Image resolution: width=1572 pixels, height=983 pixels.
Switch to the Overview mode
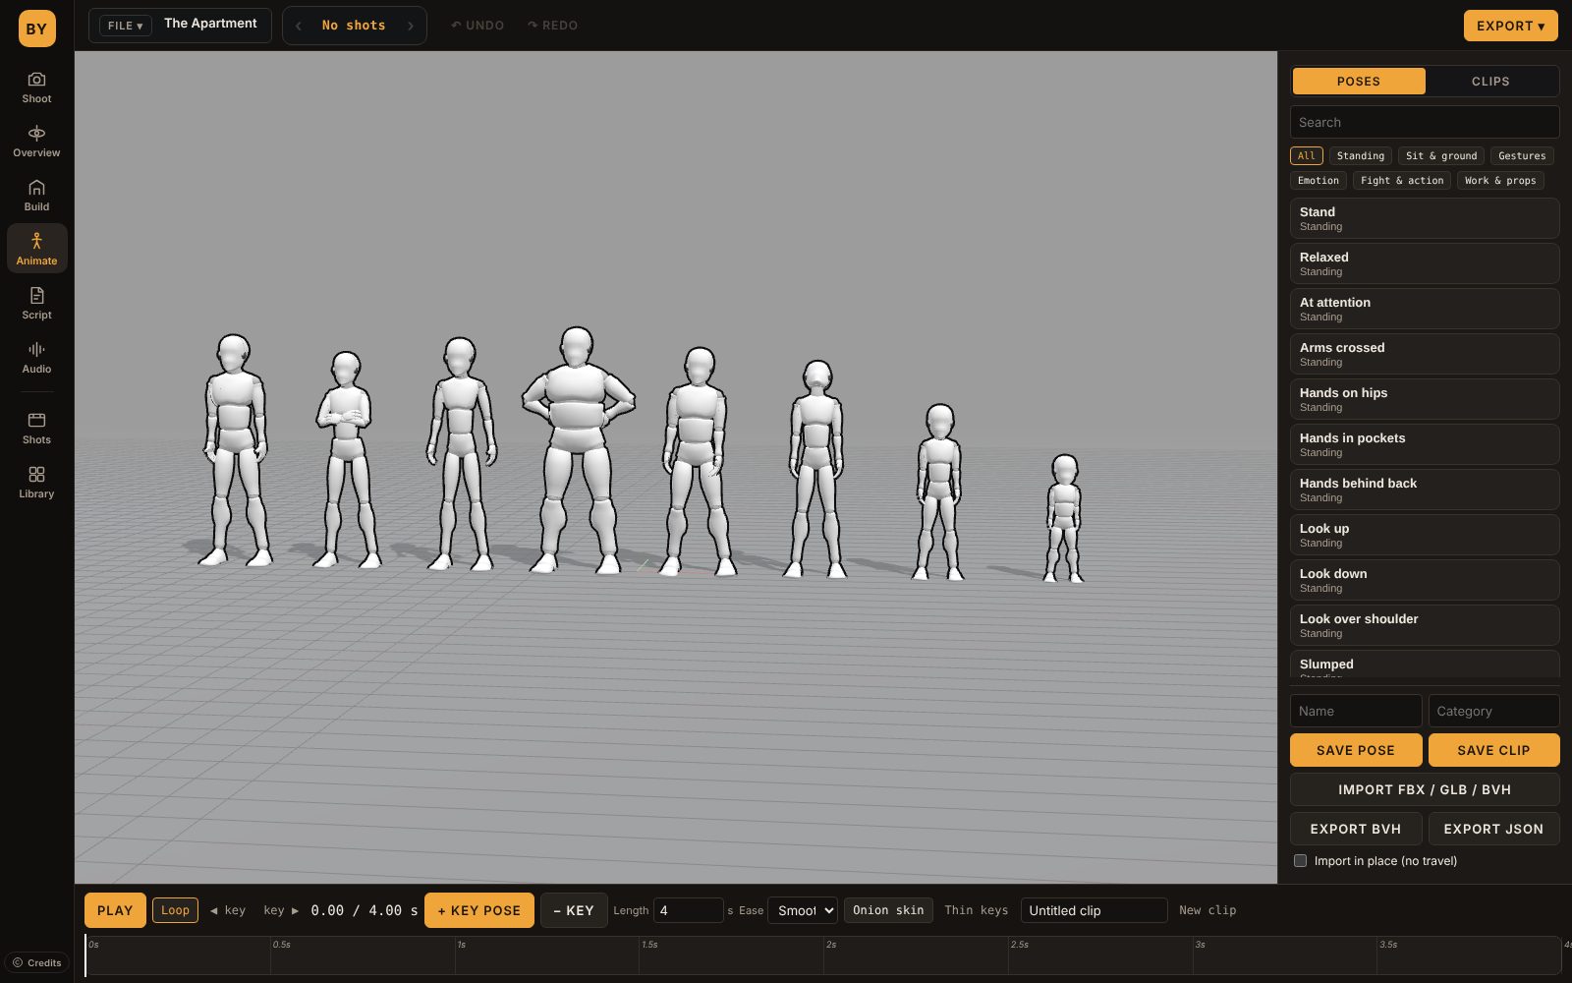click(36, 141)
